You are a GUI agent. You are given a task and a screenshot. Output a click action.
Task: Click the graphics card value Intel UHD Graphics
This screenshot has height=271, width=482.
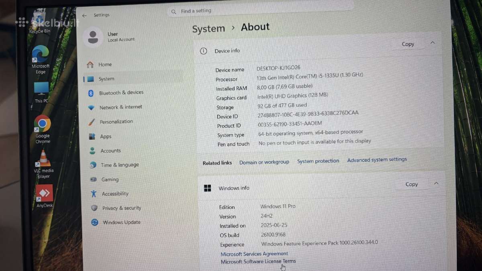point(293,96)
